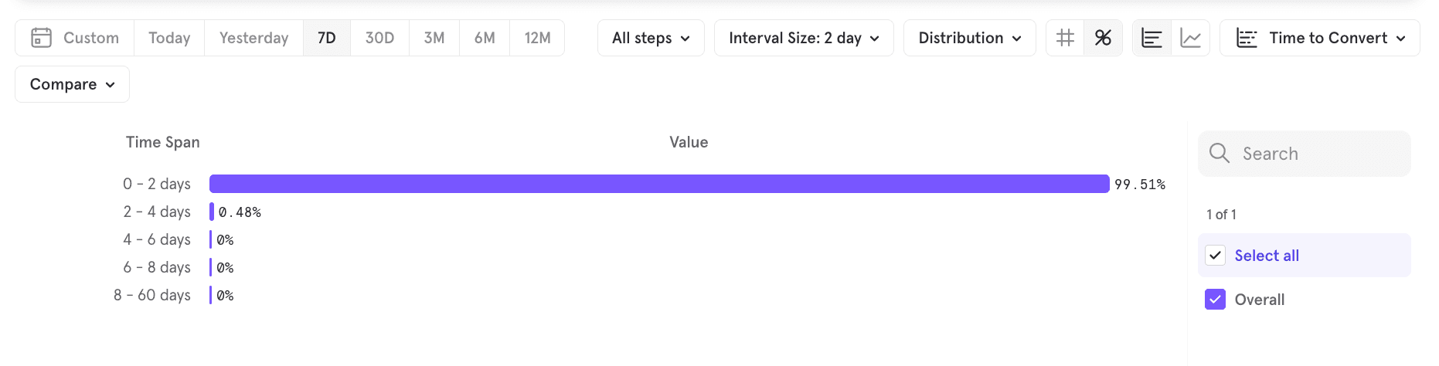Select the line chart view
This screenshot has width=1439, height=366.
click(1190, 38)
